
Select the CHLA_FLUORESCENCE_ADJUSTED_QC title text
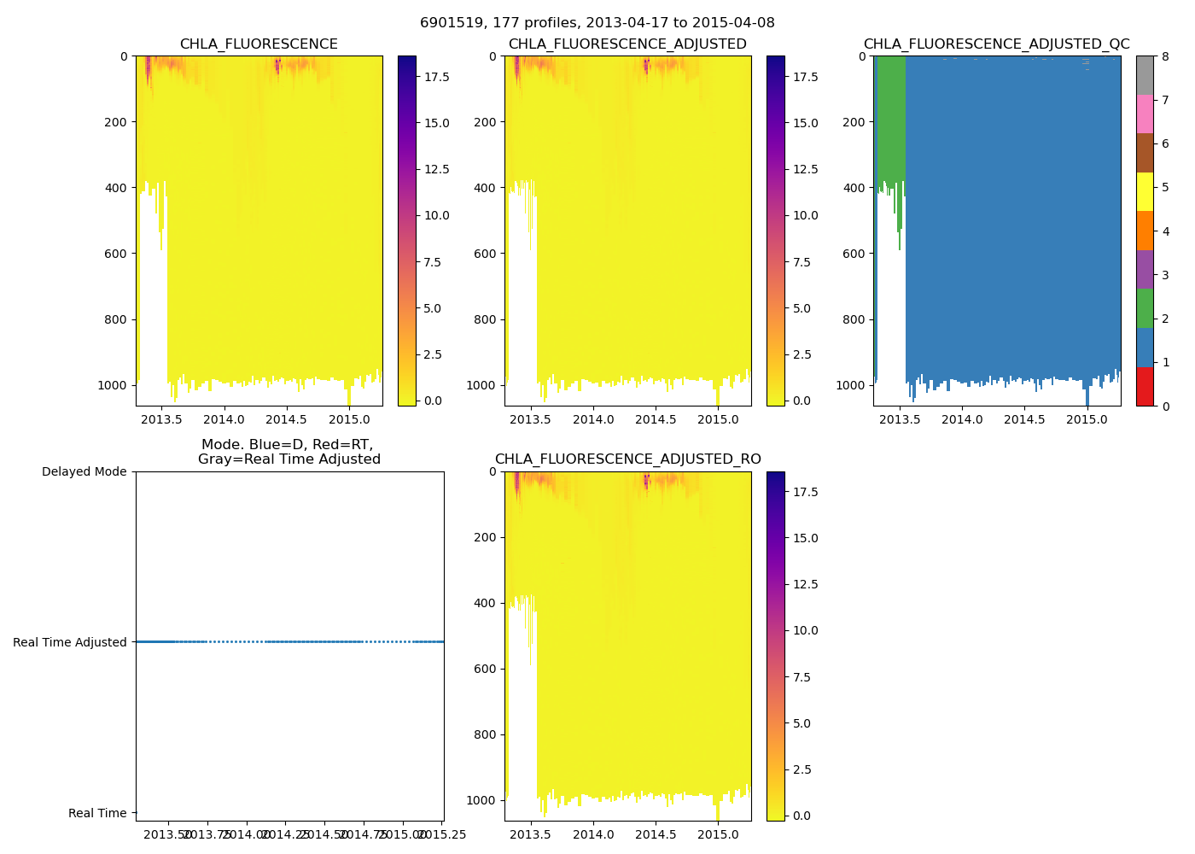996,44
